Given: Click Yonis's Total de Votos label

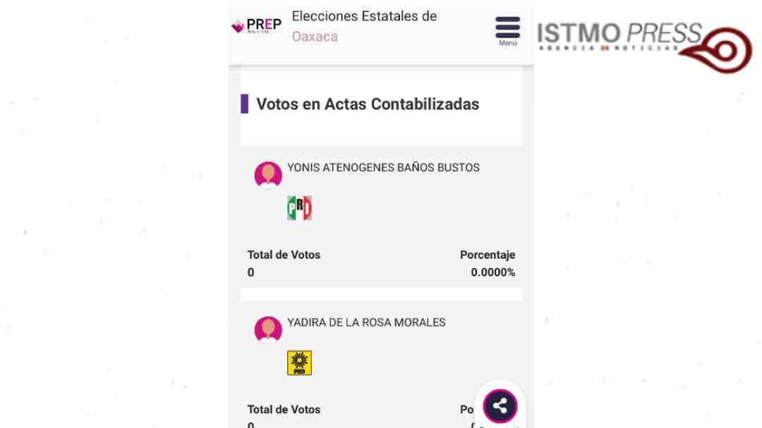Looking at the screenshot, I should (284, 255).
